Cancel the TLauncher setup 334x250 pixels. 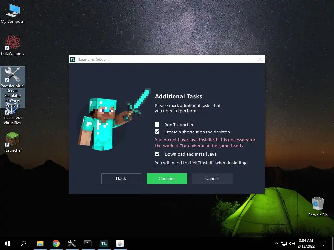(x=212, y=178)
